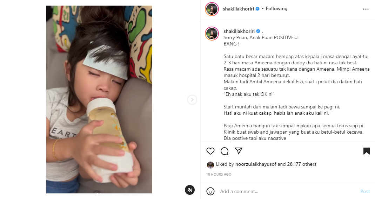
Task: Click the caption author's profile avatar
Action: (x=212, y=34)
